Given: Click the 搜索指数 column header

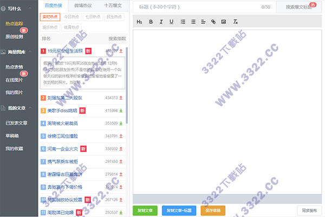Looking at the screenshot, I should [x=117, y=39].
